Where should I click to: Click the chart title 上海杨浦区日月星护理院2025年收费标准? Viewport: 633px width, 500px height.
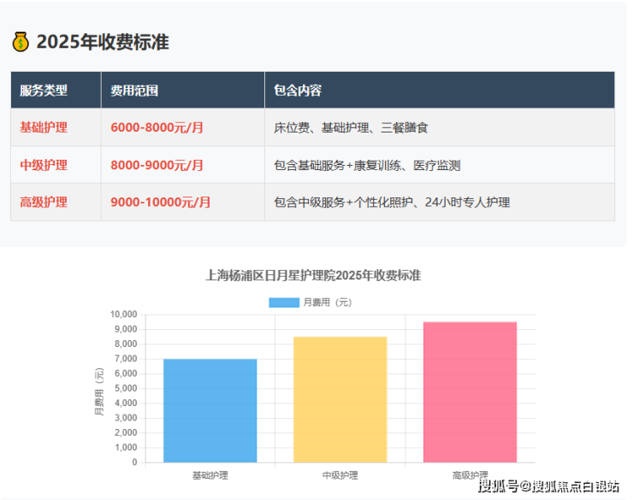tap(313, 275)
